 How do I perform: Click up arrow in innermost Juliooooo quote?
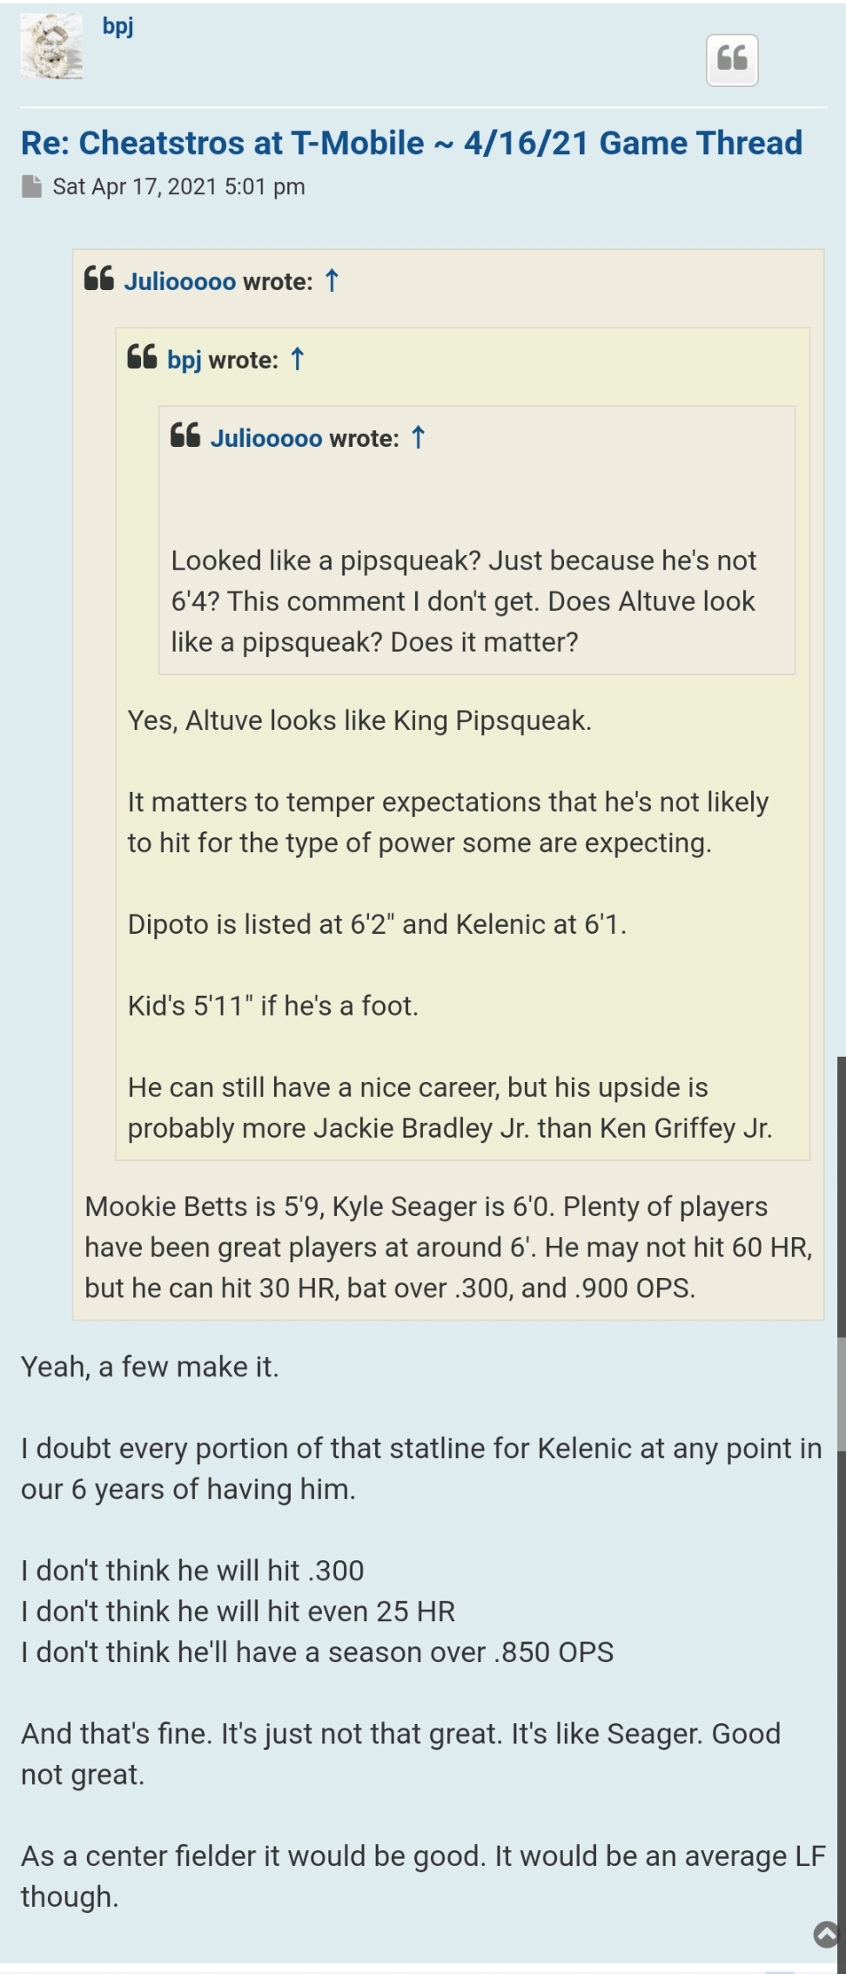click(419, 437)
